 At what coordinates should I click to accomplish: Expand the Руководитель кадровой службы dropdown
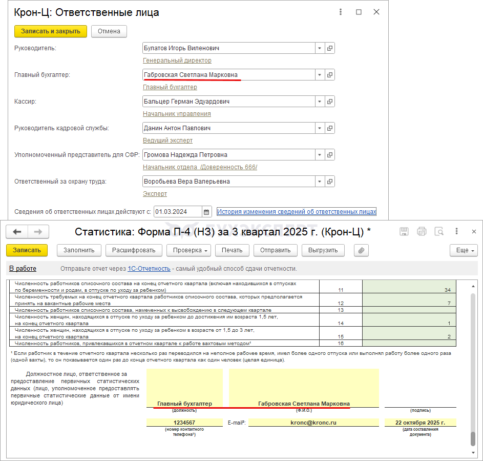(320, 128)
